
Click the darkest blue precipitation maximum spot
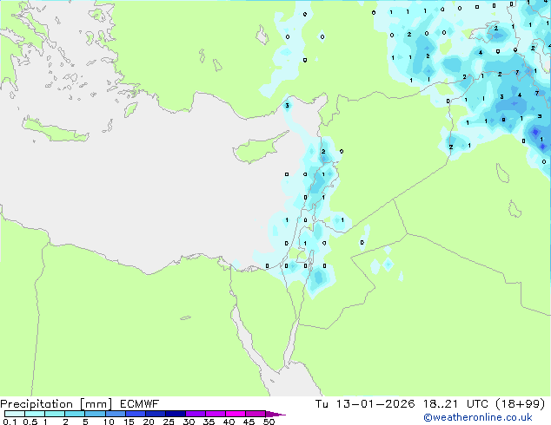[x=535, y=132]
